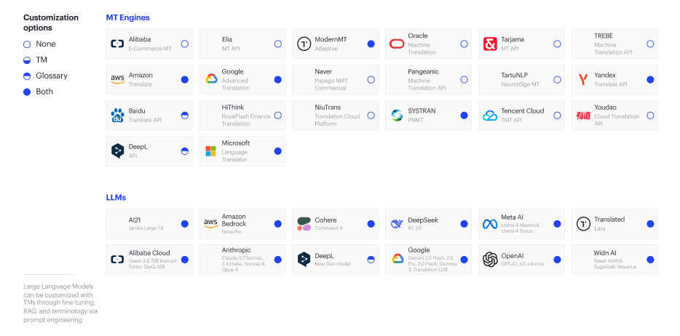Screen dimensions: 680x336
Task: Open the AI21 Jamba Large card
Action: pos(149,224)
